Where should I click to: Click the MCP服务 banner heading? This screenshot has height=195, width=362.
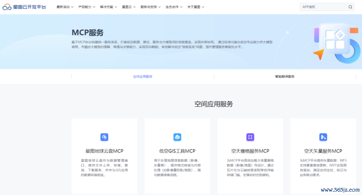(87, 33)
